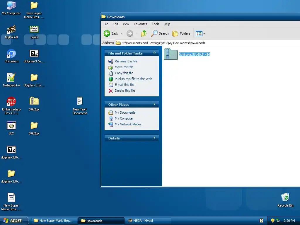The height and width of the screenshot is (225, 300).
Task: Select the Recycle Bin icon
Action: 285,200
